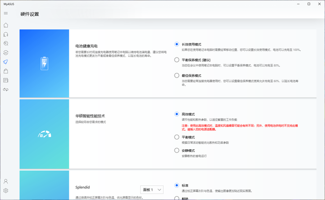Open customer support headset icon
325x200 pixels.
tap(6, 34)
